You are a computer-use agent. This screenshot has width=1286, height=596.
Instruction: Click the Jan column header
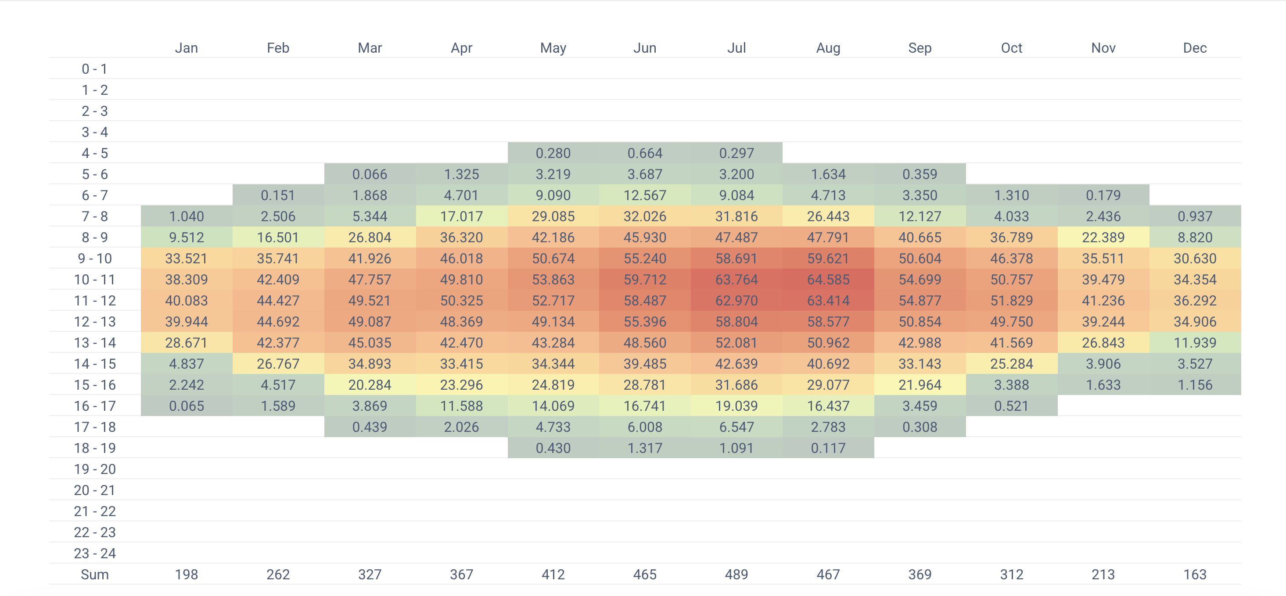186,48
